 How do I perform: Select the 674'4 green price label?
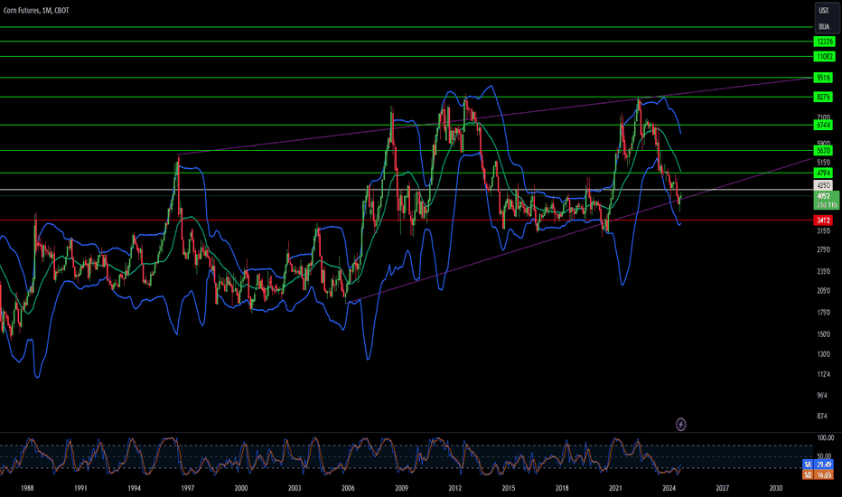pos(823,126)
